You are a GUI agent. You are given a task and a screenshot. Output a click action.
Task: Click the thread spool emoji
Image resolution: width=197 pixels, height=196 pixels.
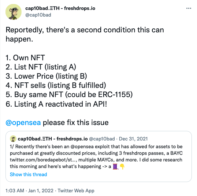point(115,167)
